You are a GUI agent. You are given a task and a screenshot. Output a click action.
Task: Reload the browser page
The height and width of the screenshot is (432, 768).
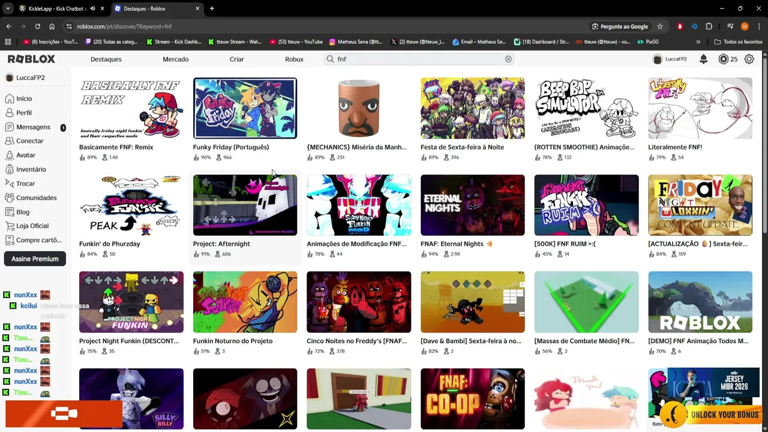(37, 26)
